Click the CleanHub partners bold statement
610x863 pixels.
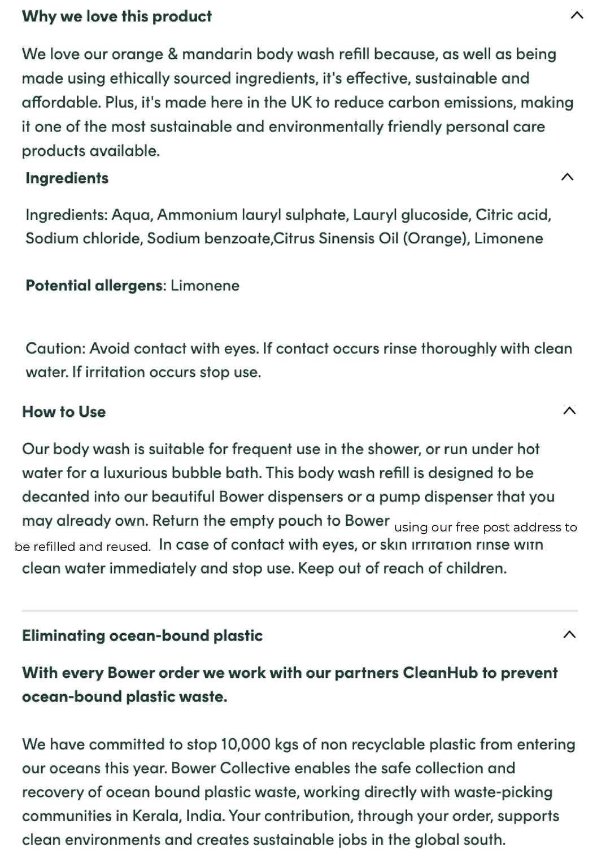coord(290,685)
